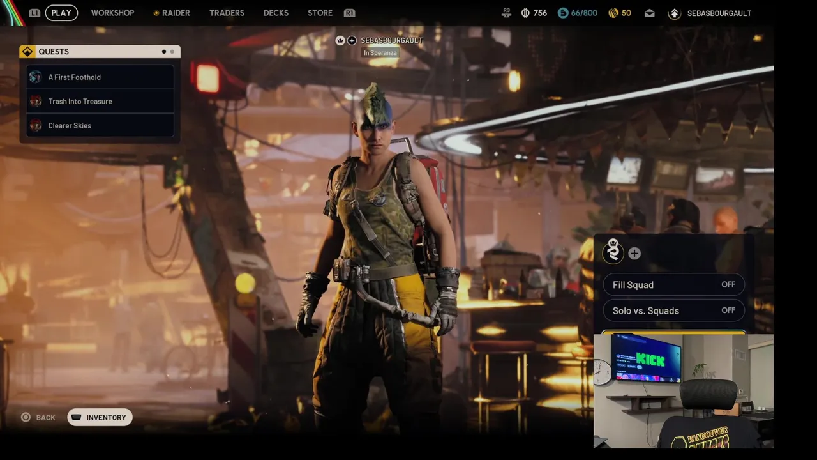
Task: Click the L1 previous-tab icon
Action: (x=34, y=13)
